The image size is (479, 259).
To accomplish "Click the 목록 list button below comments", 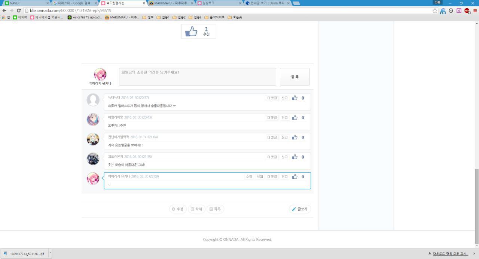I will (x=215, y=209).
